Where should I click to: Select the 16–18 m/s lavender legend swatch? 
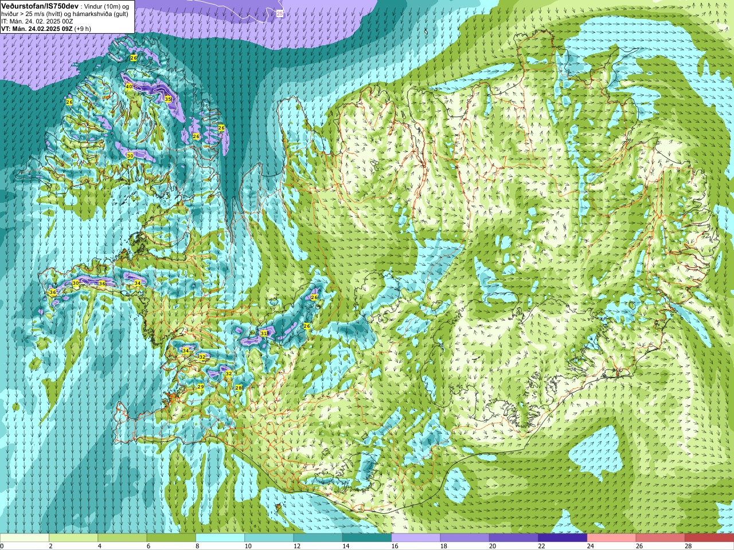click(416, 538)
